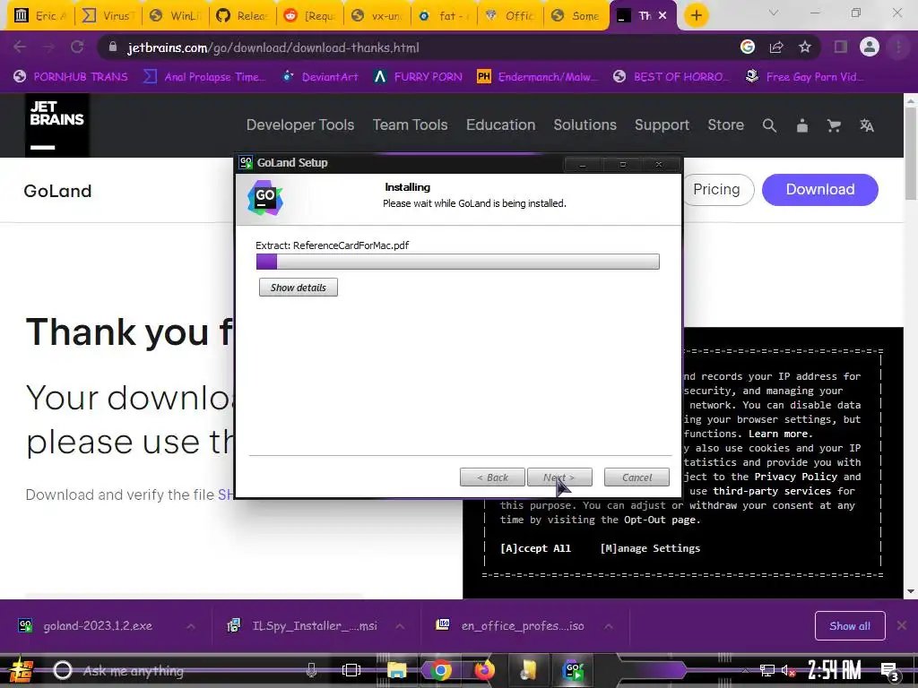Viewport: 918px width, 688px height.
Task: Bookmark this page with the star icon
Action: pos(805,47)
